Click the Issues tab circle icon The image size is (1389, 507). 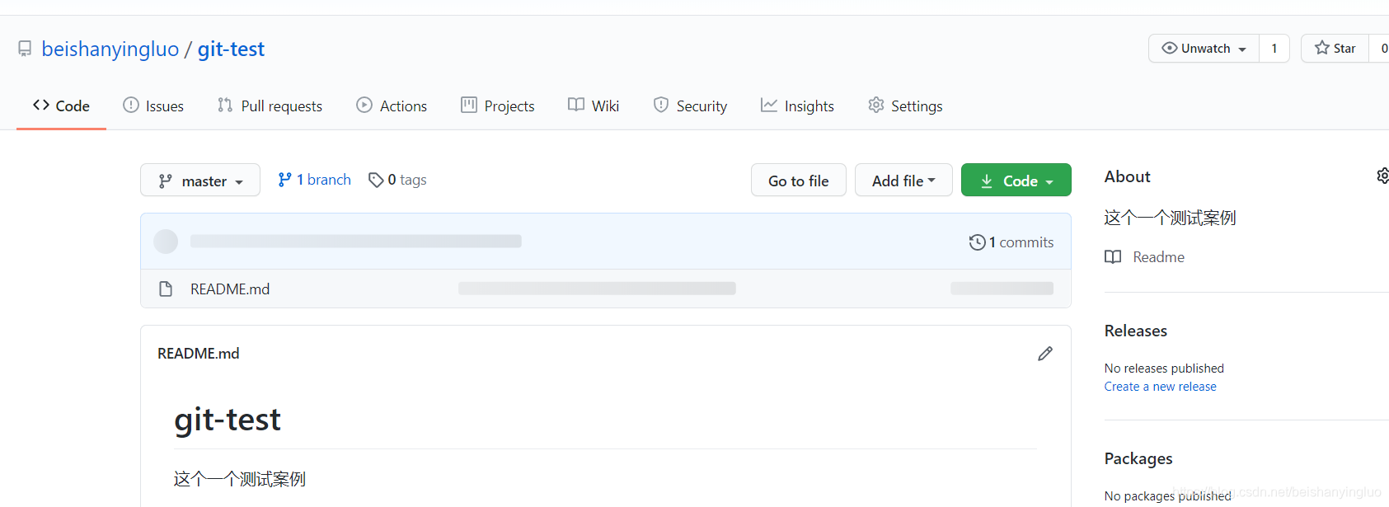point(131,105)
